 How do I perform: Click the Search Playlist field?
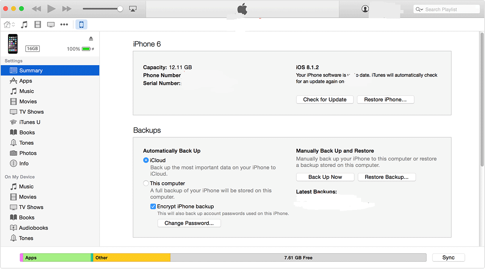[447, 9]
